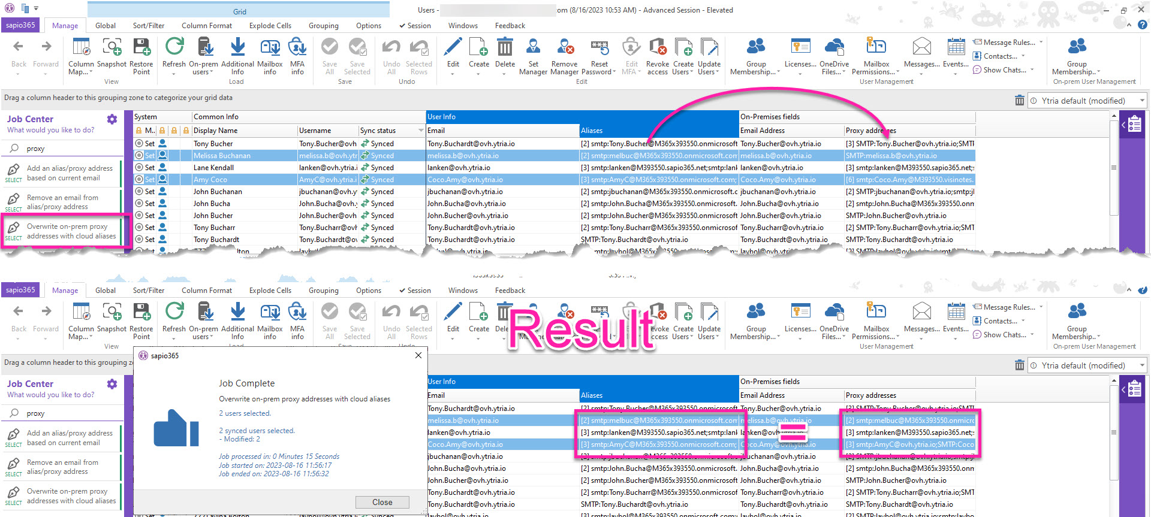Click Snapshot icon in upper ribbon

112,47
